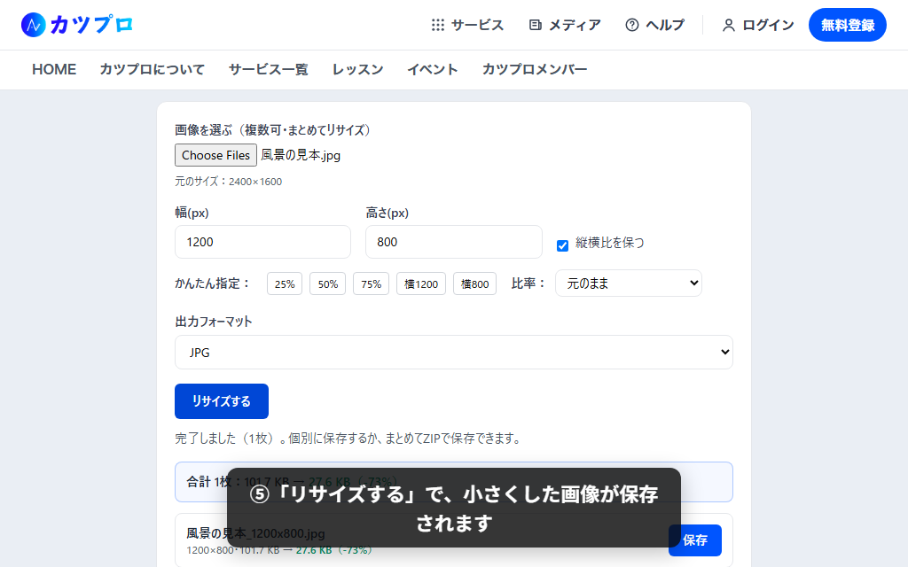Open the サービス grid menu
908x567 pixels.
click(x=467, y=25)
